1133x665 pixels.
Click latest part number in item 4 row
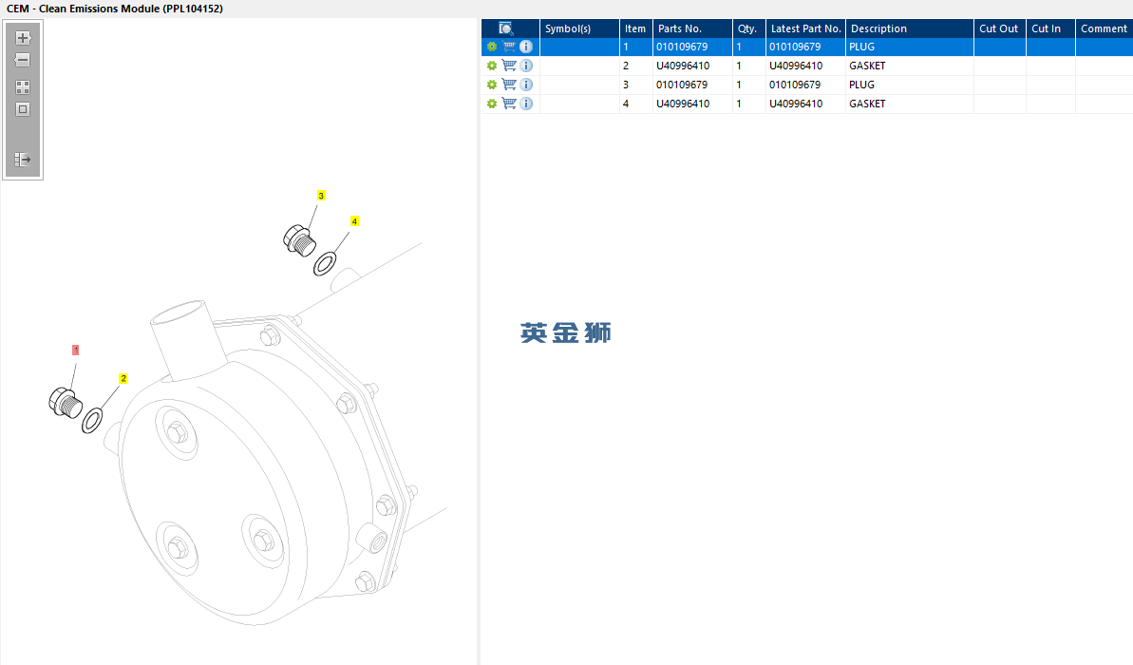tap(796, 104)
